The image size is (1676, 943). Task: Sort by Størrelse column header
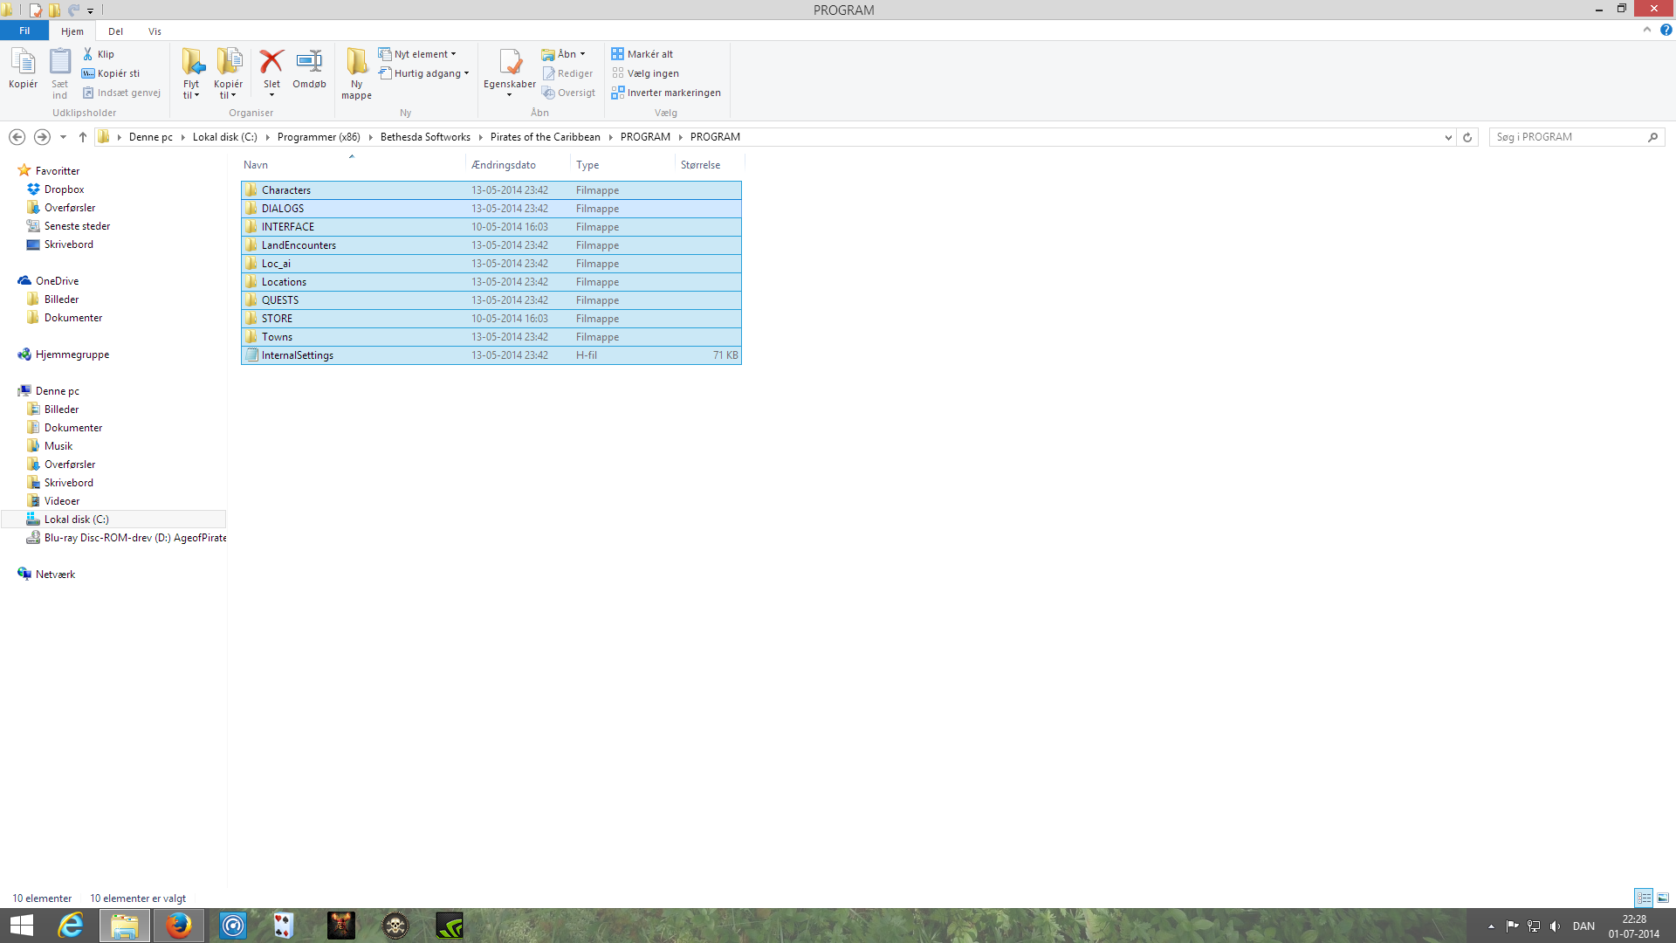tap(710, 165)
